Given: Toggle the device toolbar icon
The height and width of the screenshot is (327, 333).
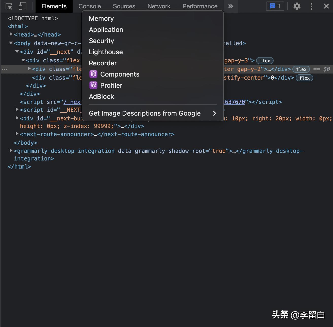Looking at the screenshot, I should pos(22,6).
